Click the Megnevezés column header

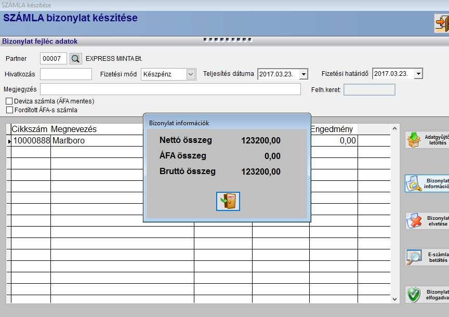(74, 129)
